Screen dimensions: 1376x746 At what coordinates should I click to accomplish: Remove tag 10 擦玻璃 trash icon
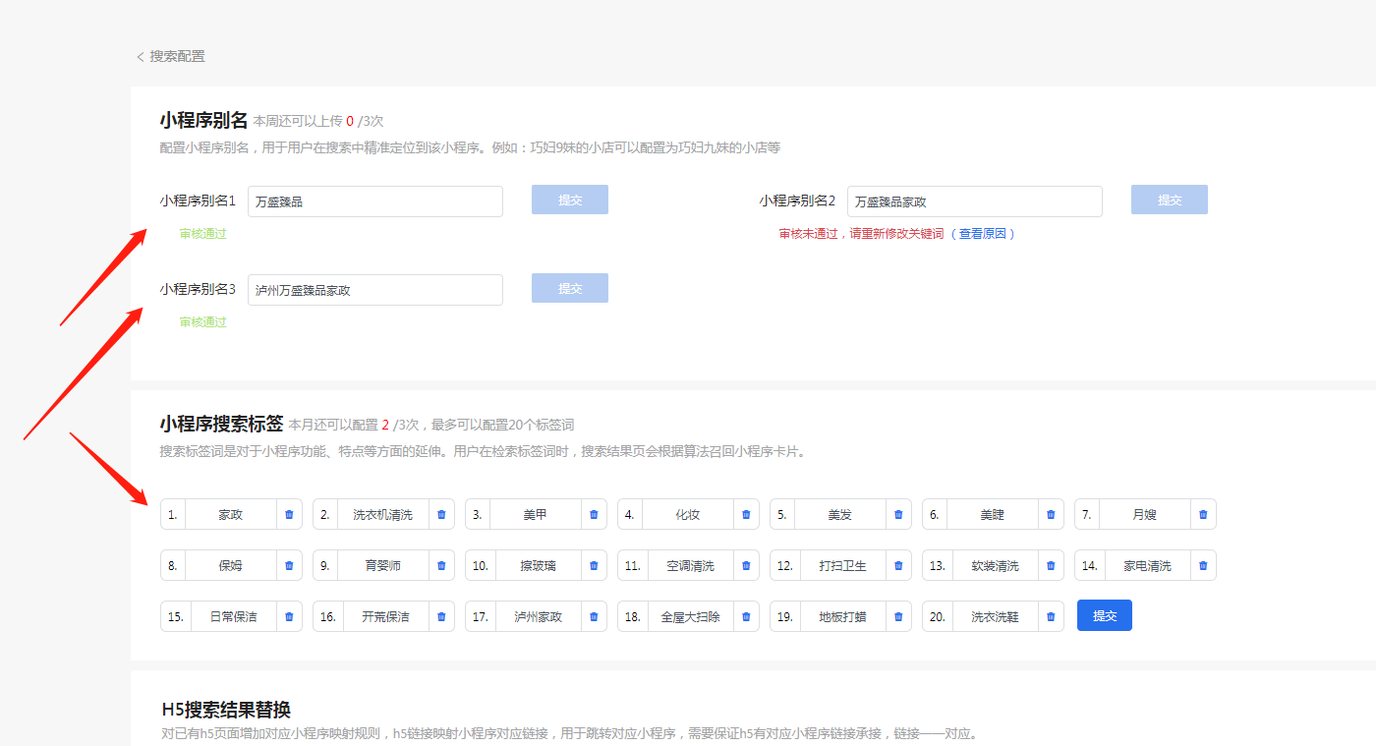coord(594,565)
